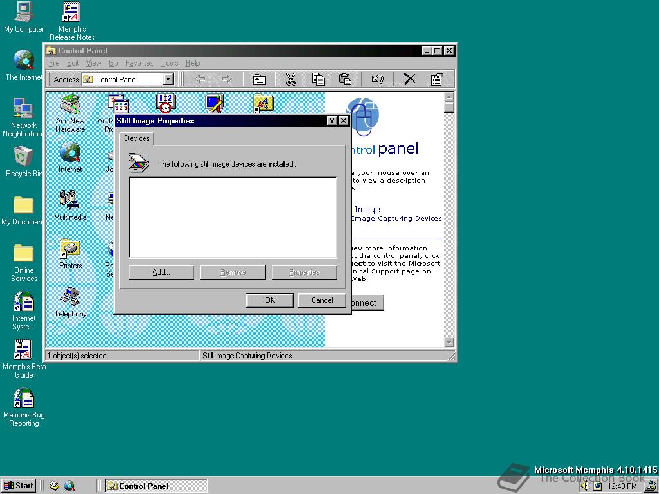Select Date/Time clock icon in Control Panel
The height and width of the screenshot is (494, 659).
tap(166, 104)
